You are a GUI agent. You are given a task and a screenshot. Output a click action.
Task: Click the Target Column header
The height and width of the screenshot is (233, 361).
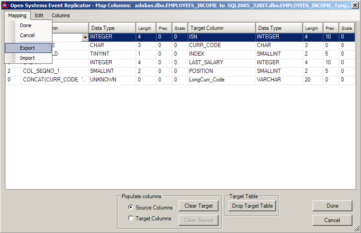pyautogui.click(x=222, y=28)
